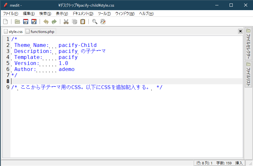253x166 pixels.
Task: Click the '1.0' value on line 5
Action: pos(63,63)
